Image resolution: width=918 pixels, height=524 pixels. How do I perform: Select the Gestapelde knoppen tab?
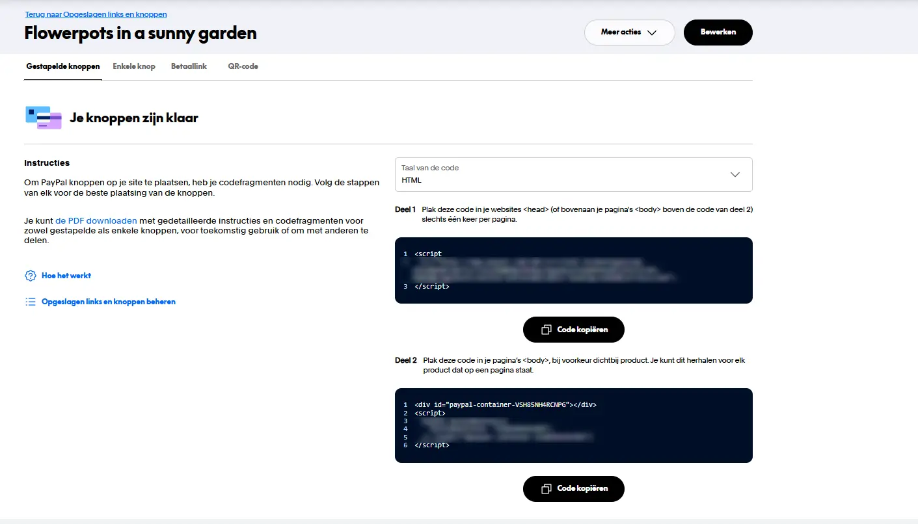[x=63, y=66]
